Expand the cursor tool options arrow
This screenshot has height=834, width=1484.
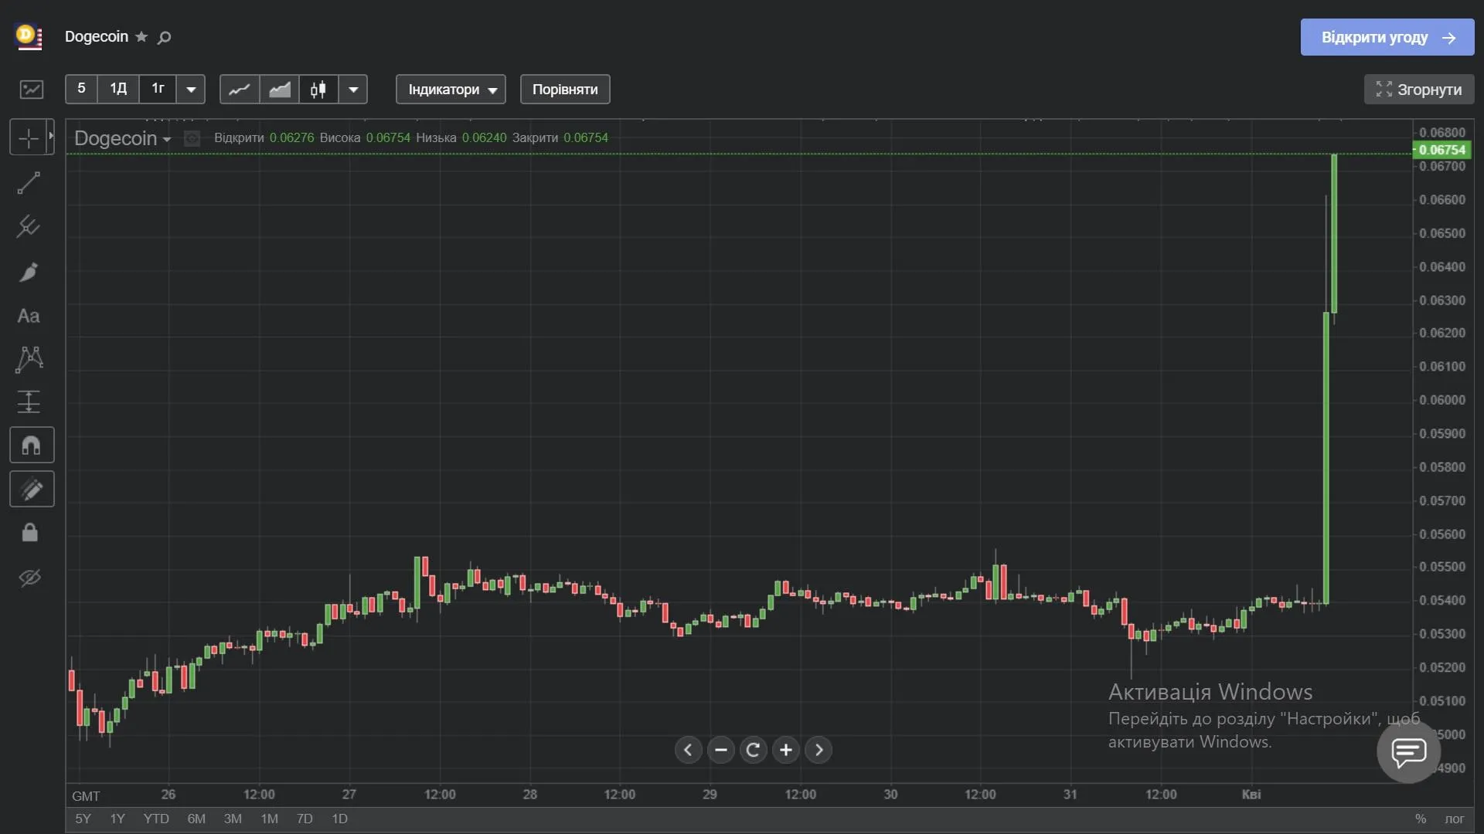tap(51, 137)
